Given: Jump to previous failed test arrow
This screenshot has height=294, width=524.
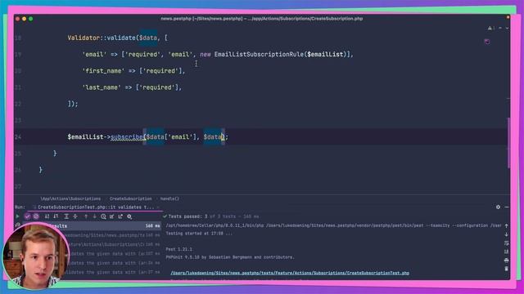Looking at the screenshot, I should (86, 216).
